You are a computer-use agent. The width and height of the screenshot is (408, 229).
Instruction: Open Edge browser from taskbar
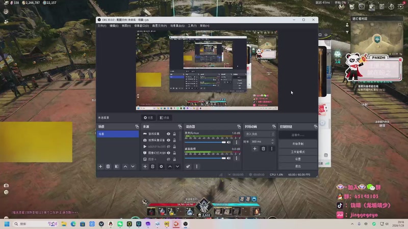[x=73, y=224]
